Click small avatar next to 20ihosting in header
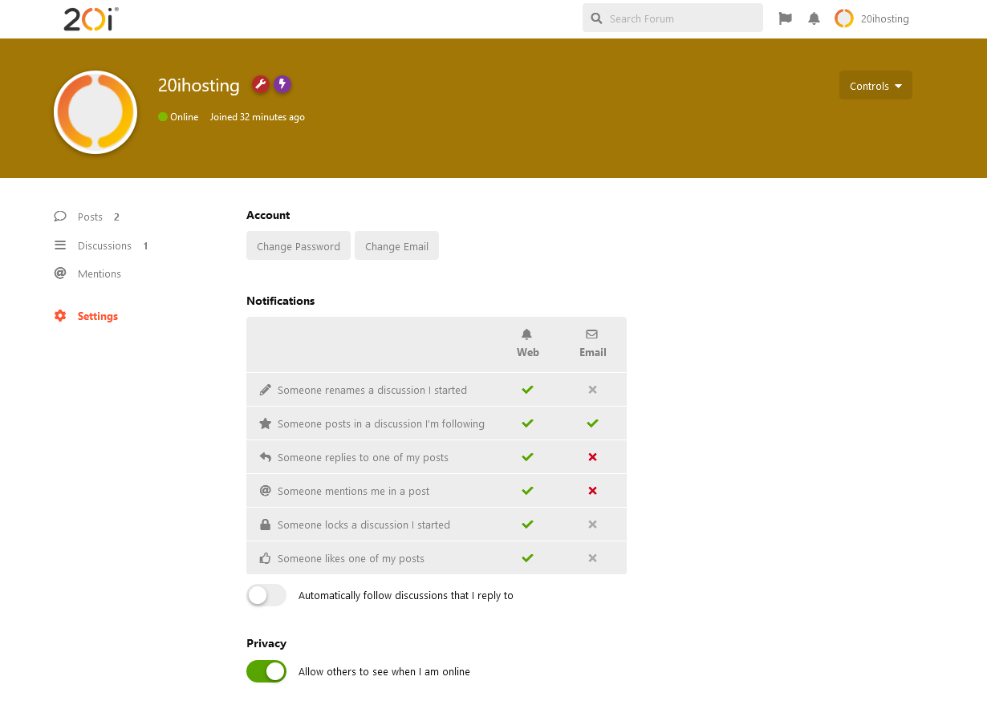 click(x=844, y=18)
